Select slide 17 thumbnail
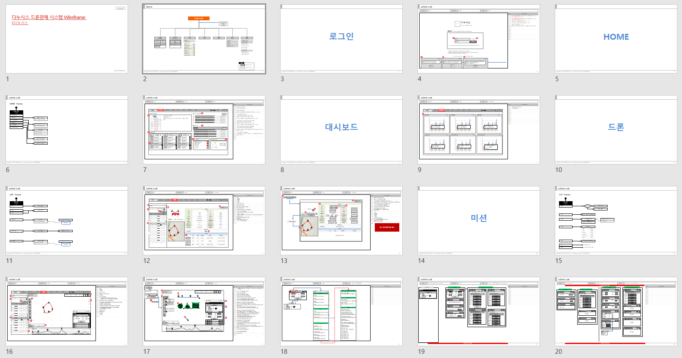This screenshot has width=682, height=358. pos(204,312)
